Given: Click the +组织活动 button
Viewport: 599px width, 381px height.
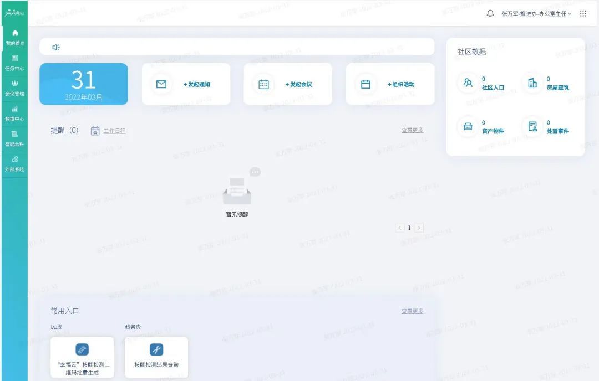Looking at the screenshot, I should (x=390, y=84).
